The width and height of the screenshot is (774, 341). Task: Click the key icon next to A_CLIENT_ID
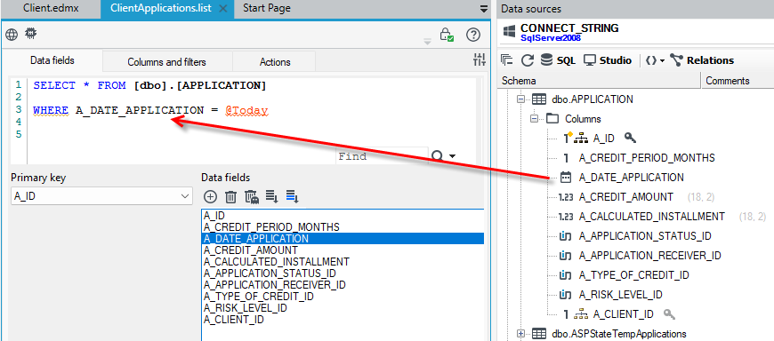coord(669,313)
